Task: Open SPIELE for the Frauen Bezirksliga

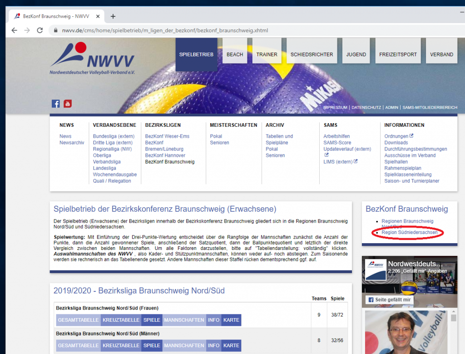Action: click(152, 320)
